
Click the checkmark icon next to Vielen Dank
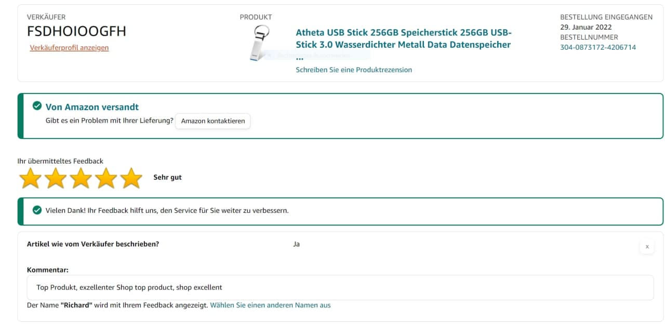click(x=37, y=210)
